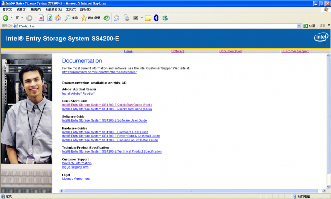Open the Search magnifier tool
331x199 pixels.
click(67, 18)
